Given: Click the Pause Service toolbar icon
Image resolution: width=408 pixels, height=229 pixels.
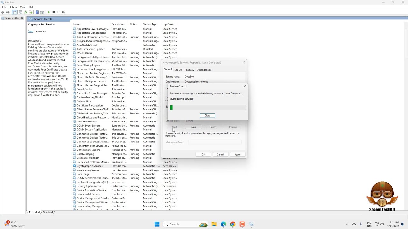Looking at the screenshot, I should point(58,12).
